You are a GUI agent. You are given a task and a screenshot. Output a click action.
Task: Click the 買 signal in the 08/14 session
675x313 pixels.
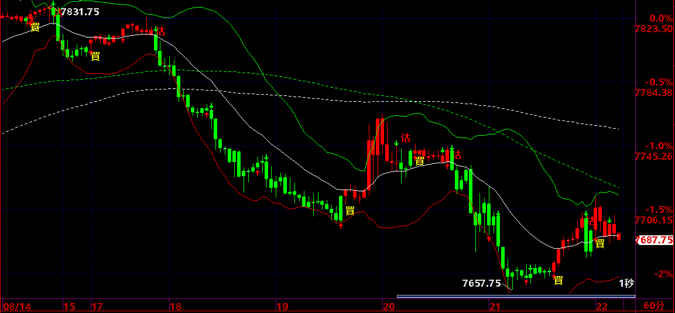click(x=35, y=27)
